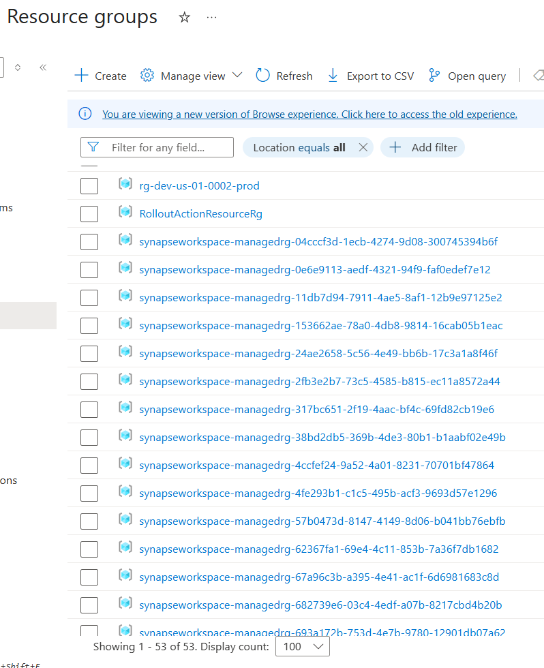The image size is (544, 668).
Task: Collapse the side menu with the double chevron
Action: tap(43, 67)
